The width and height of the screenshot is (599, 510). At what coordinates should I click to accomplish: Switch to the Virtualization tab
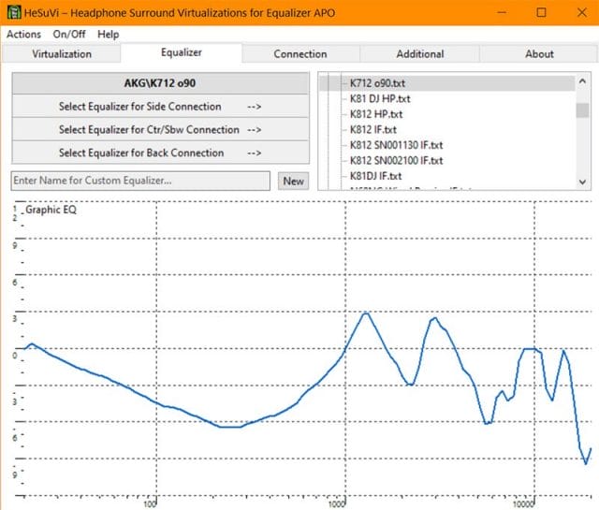(x=62, y=54)
